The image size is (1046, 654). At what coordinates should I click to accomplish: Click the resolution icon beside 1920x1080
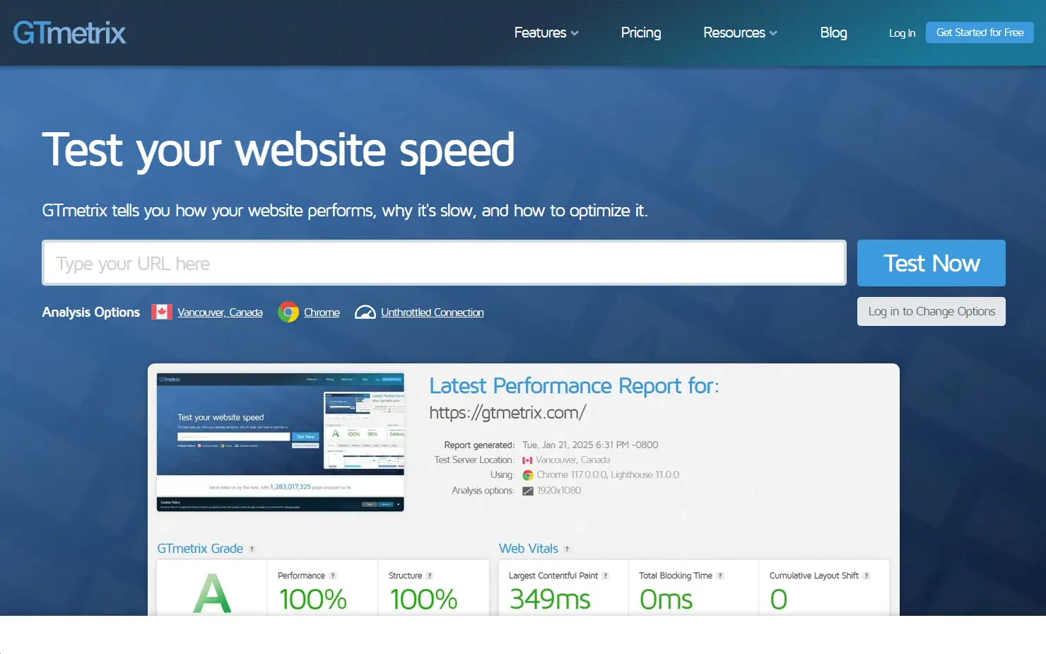click(527, 491)
